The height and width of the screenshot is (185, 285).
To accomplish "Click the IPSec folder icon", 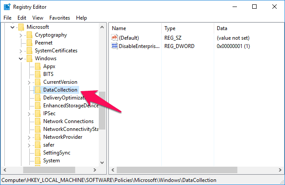I will (x=38, y=113).
